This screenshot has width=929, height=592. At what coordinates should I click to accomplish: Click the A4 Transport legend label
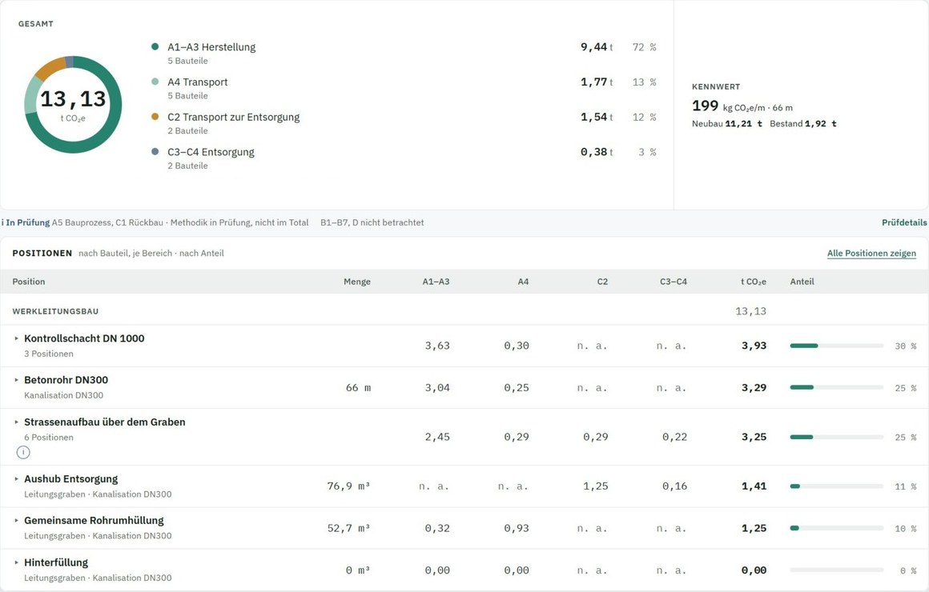tap(197, 82)
